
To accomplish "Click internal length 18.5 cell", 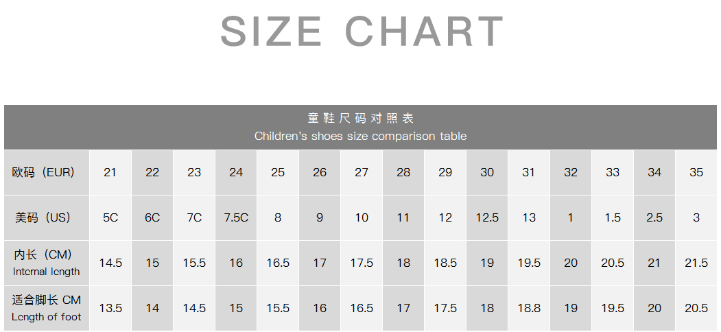I will (x=445, y=263).
